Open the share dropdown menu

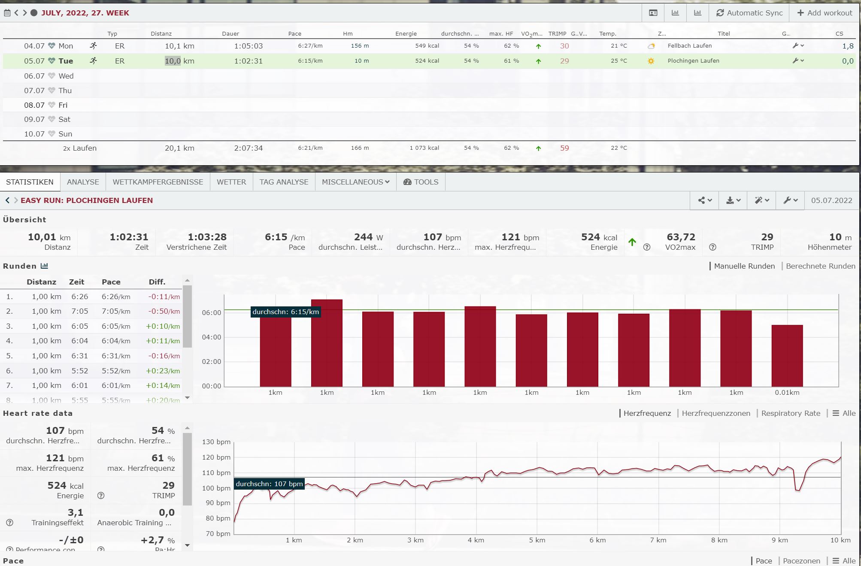[x=704, y=200]
